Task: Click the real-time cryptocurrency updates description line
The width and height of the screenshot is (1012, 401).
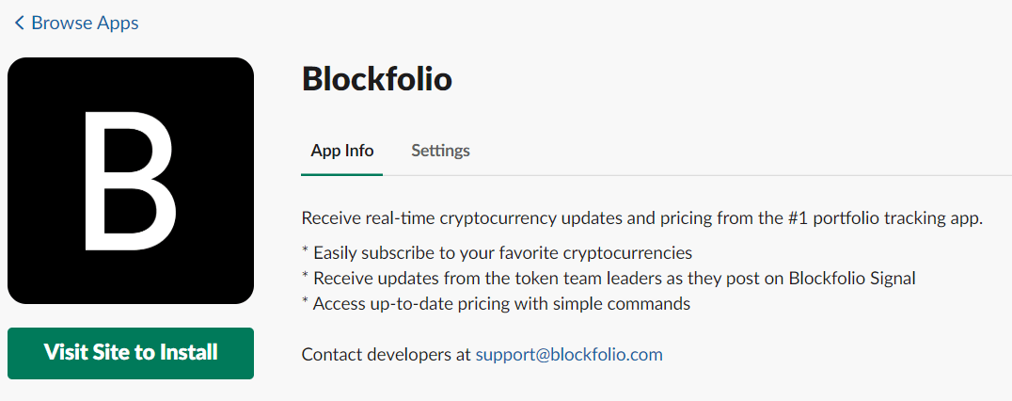Action: 641,218
